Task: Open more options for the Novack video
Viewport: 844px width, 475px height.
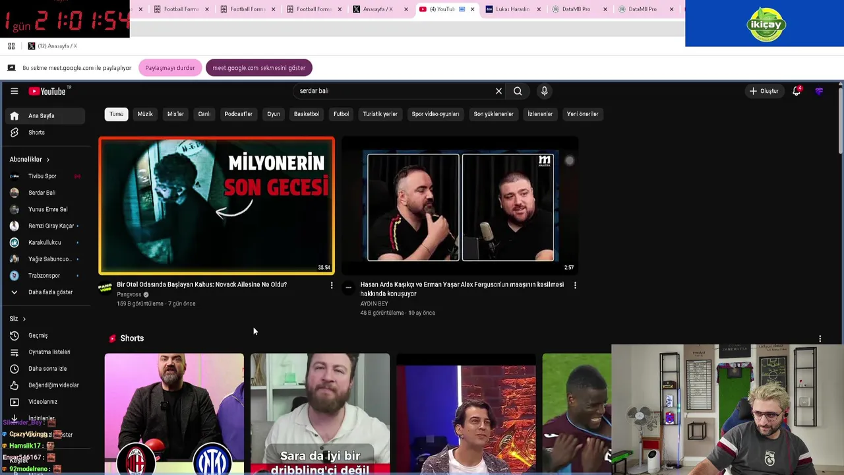Action: [331, 285]
